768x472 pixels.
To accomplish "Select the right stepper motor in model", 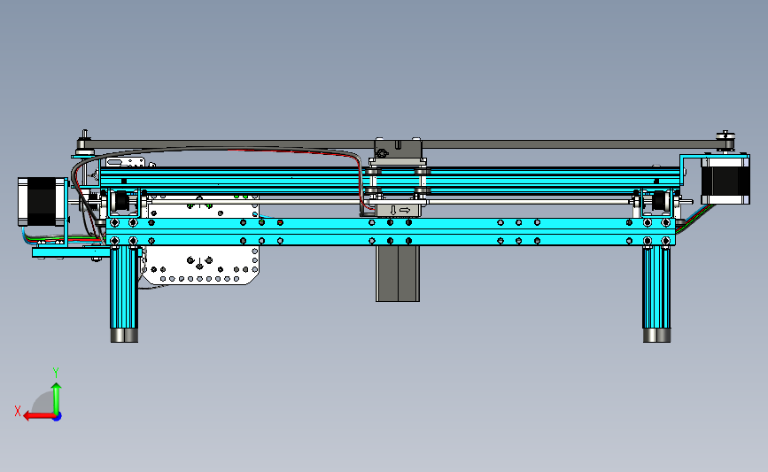I will [725, 180].
